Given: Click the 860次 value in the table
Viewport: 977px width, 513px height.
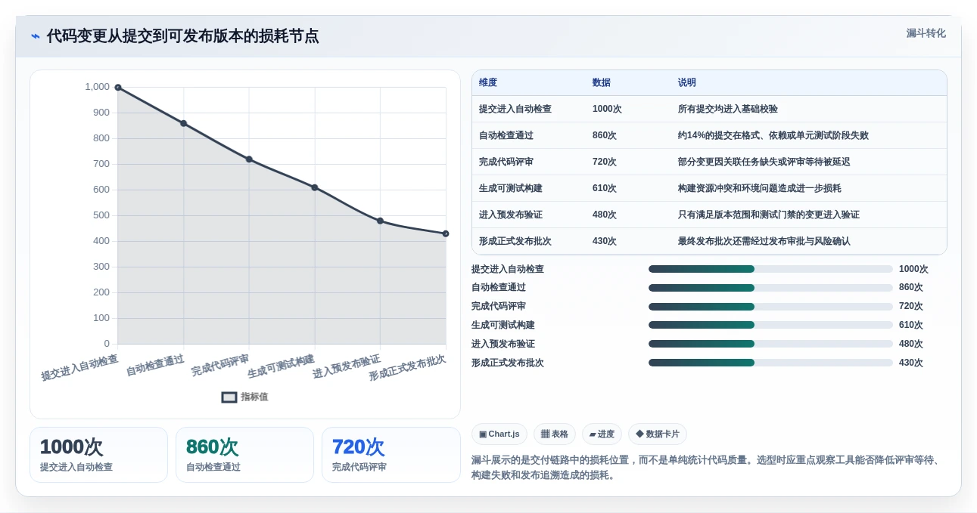Looking at the screenshot, I should (605, 135).
